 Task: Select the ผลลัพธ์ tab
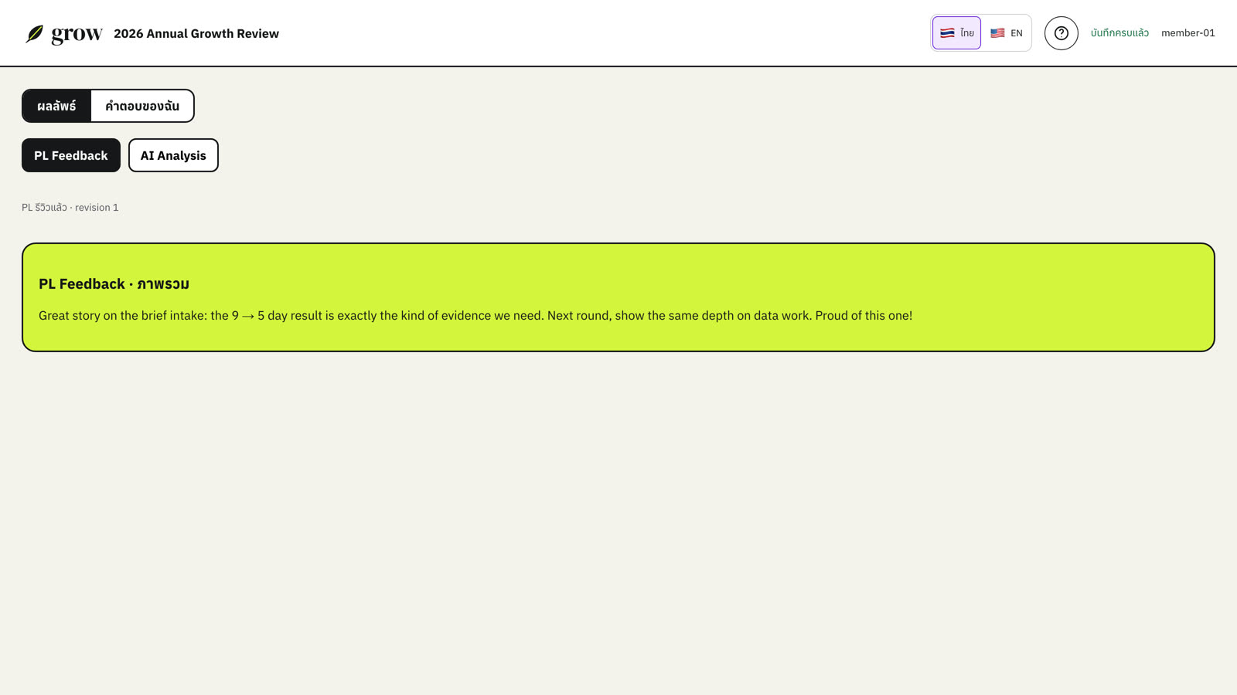click(56, 106)
